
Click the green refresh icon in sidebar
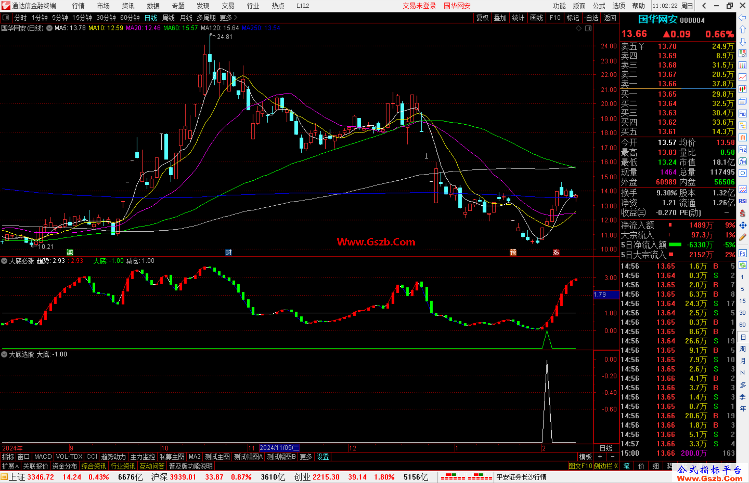742,265
